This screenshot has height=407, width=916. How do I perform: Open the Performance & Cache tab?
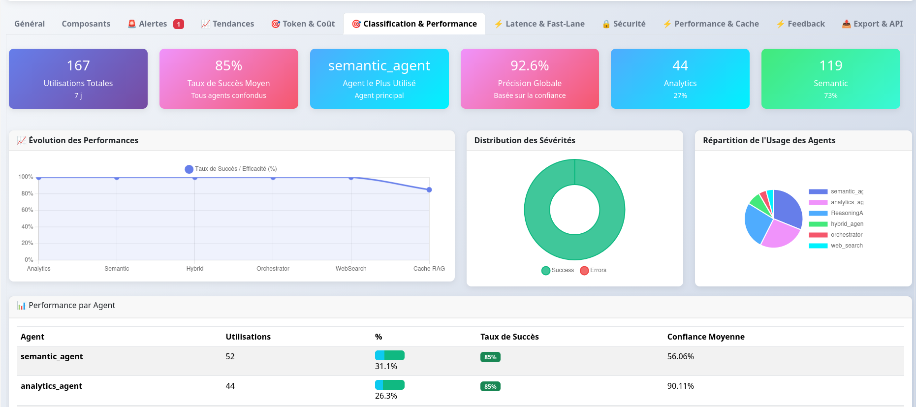711,24
